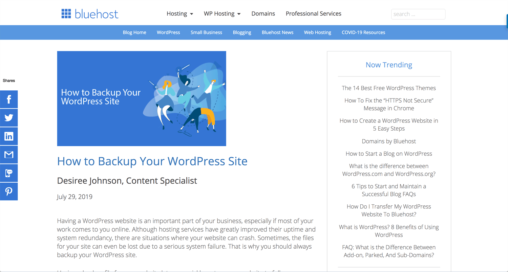Image resolution: width=508 pixels, height=272 pixels.
Task: Click the 'Now Trending' heading
Action: pyautogui.click(x=389, y=65)
